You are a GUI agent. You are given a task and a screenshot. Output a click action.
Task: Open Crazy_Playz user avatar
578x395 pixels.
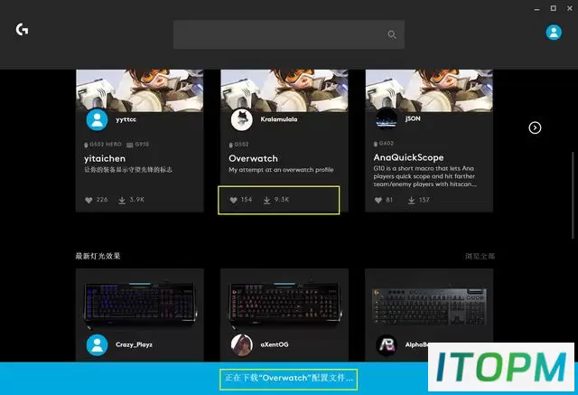97,345
